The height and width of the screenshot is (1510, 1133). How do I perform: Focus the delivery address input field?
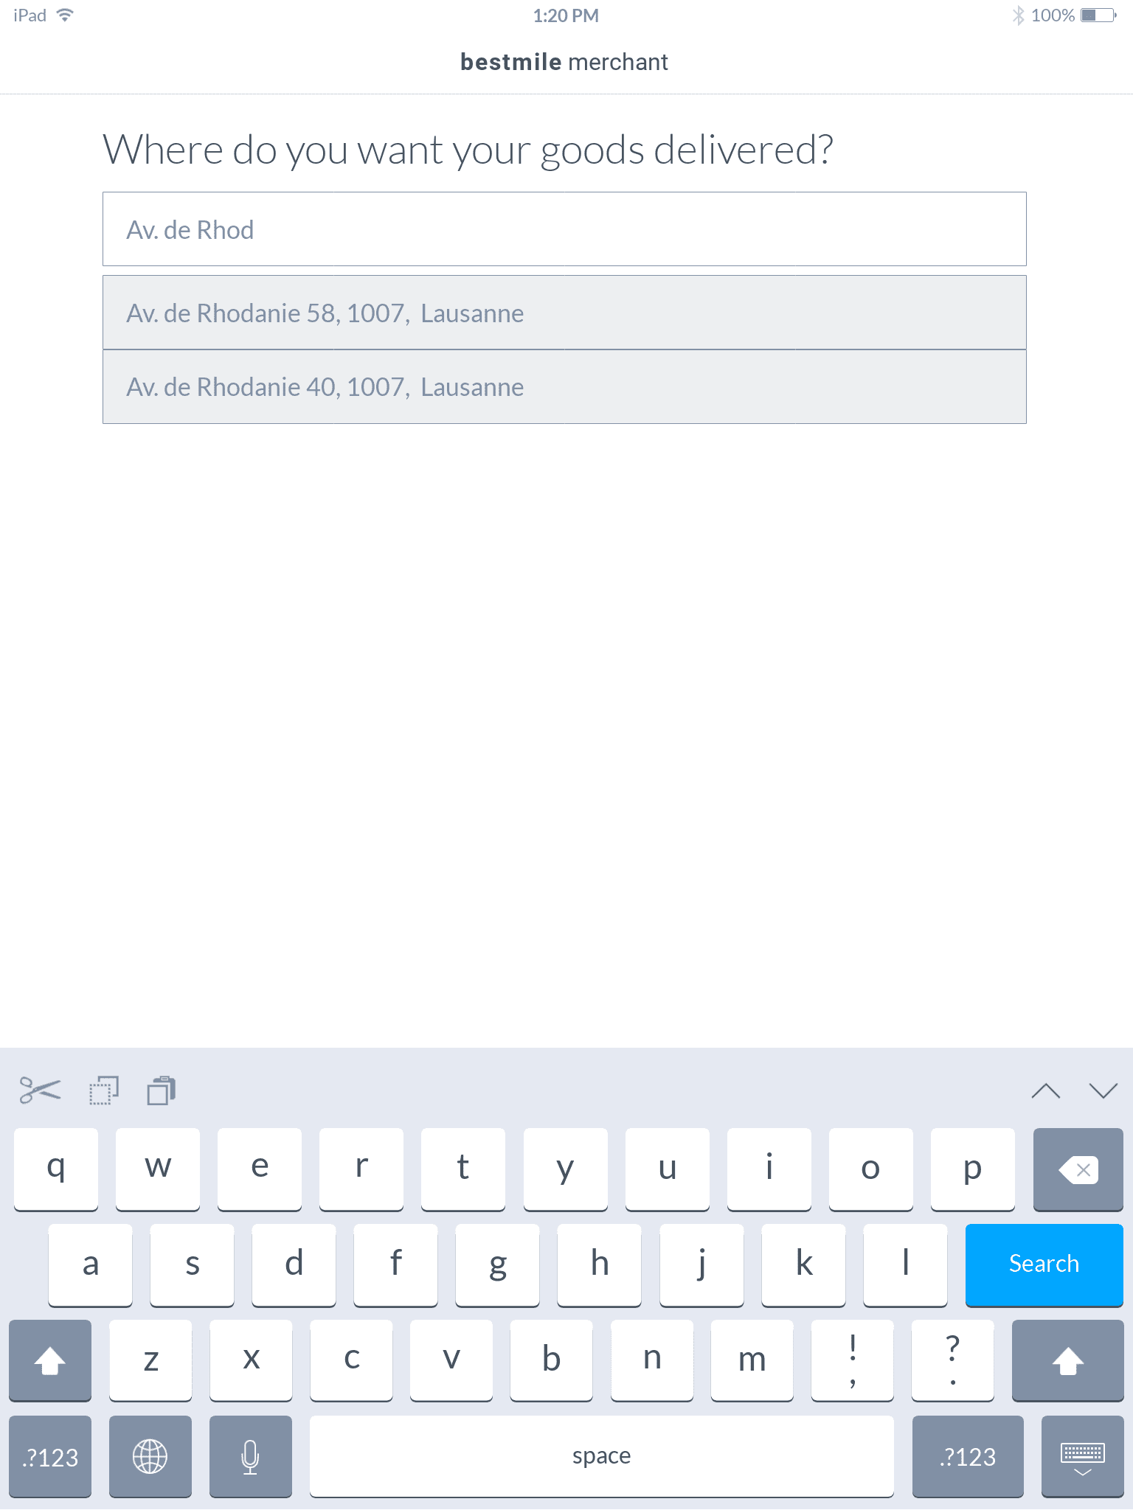564,229
